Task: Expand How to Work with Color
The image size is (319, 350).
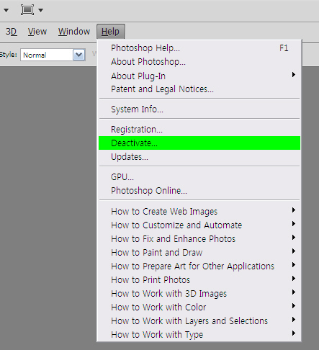Action: [x=199, y=308]
